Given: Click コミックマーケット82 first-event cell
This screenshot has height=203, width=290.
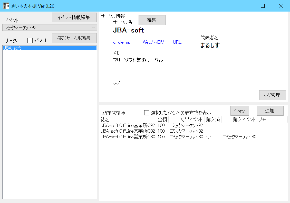Looking at the screenshot, I should click(186, 131).
